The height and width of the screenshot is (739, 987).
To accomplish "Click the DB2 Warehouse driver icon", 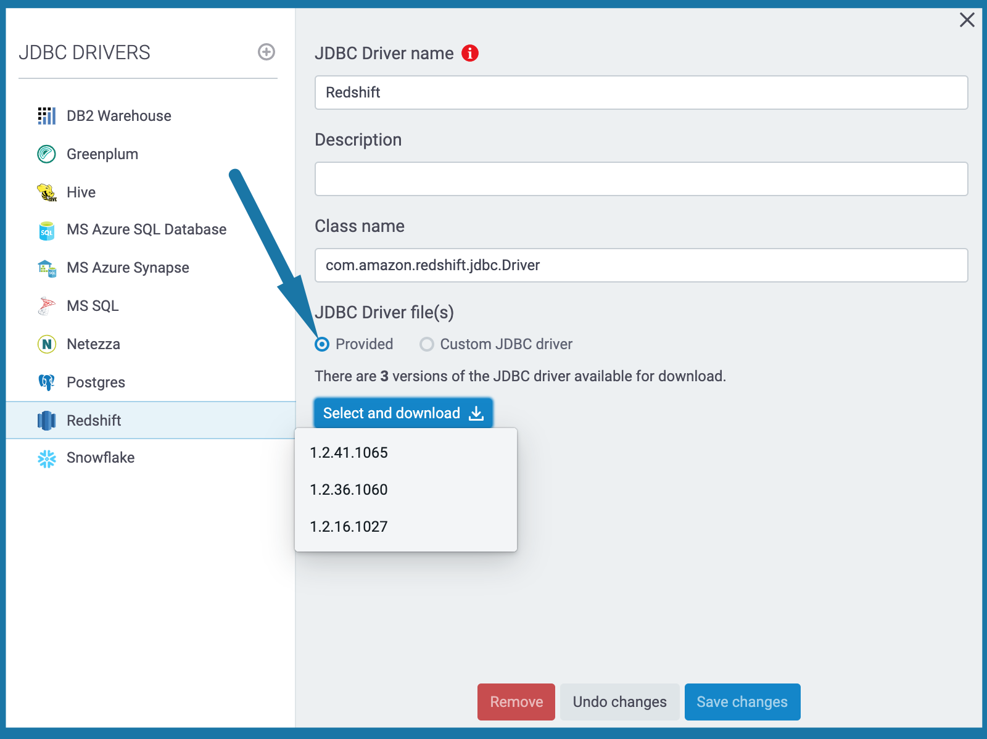I will tap(47, 115).
